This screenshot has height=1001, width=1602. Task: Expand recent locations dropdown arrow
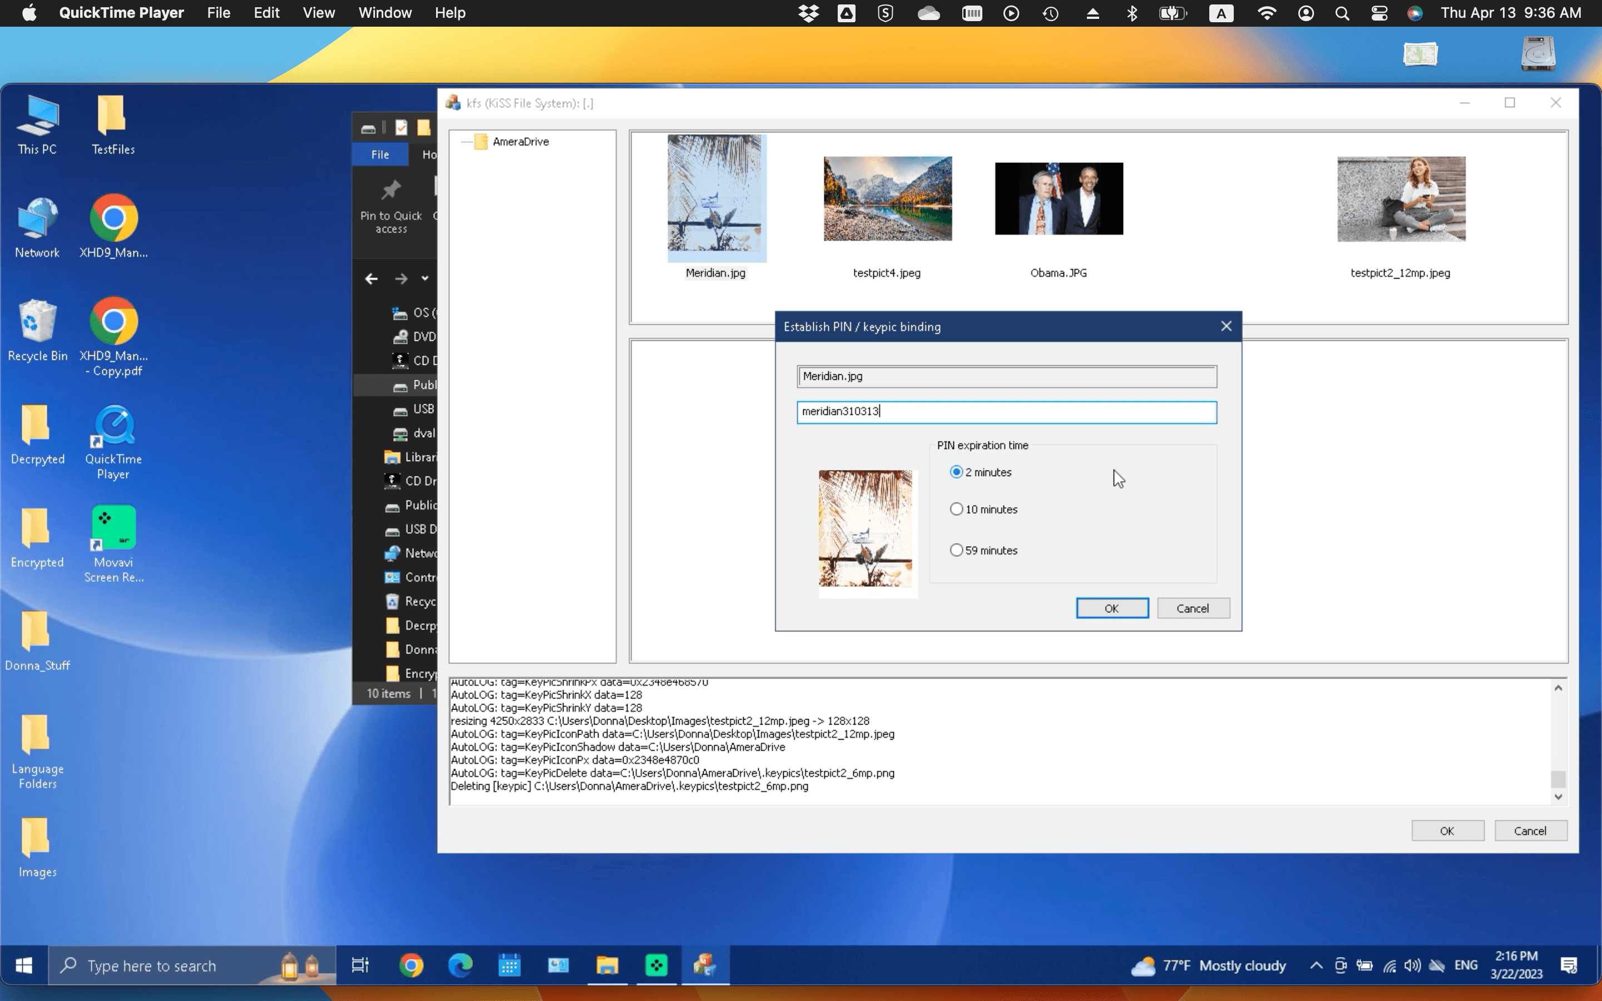425,279
